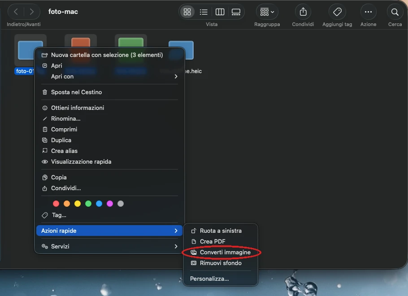Viewport: 408px width, 296px height.
Task: Go back with the Indietro arrow
Action: 16,12
